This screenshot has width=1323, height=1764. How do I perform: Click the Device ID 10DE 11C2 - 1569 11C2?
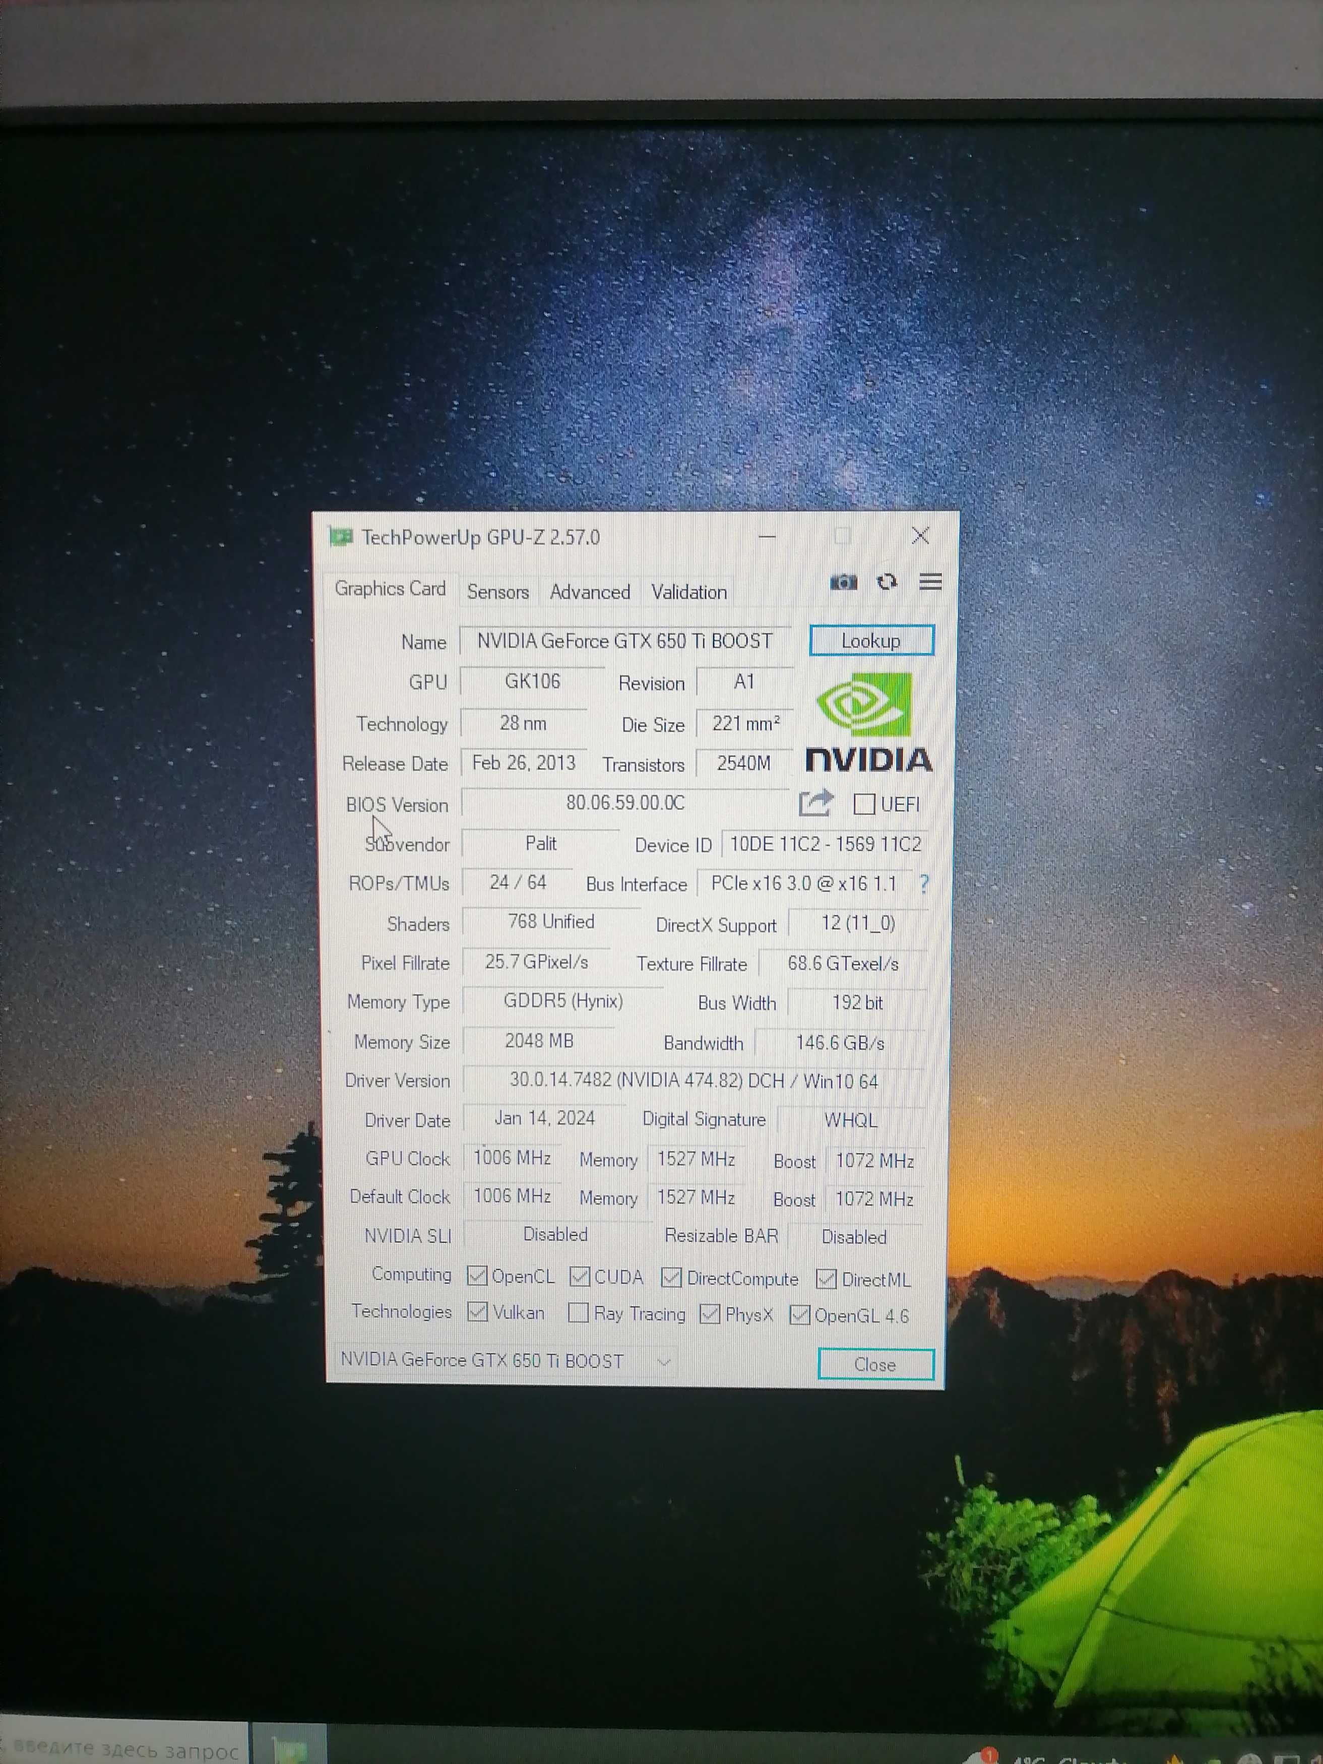[x=826, y=845]
